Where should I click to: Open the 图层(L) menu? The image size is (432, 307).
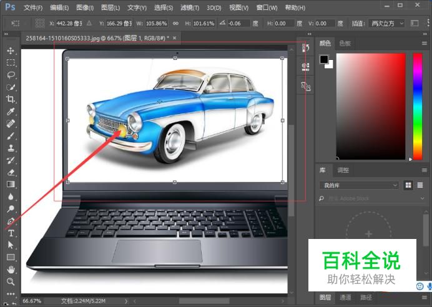coord(110,7)
